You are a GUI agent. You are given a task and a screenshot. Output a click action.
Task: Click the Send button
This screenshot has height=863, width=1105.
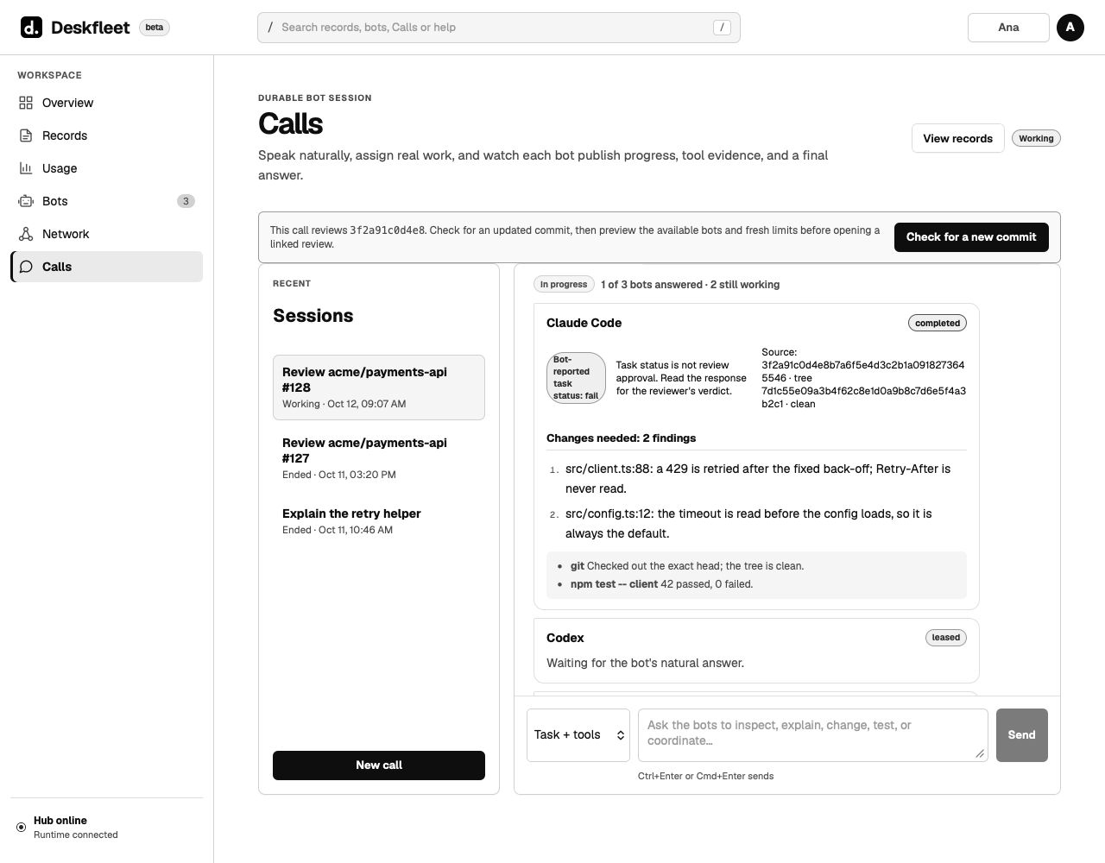(1021, 735)
